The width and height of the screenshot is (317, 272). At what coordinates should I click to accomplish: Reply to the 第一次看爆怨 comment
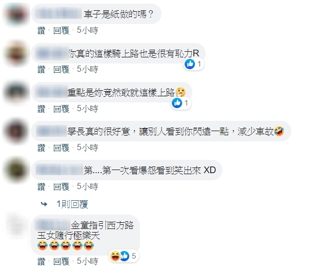tap(61, 187)
